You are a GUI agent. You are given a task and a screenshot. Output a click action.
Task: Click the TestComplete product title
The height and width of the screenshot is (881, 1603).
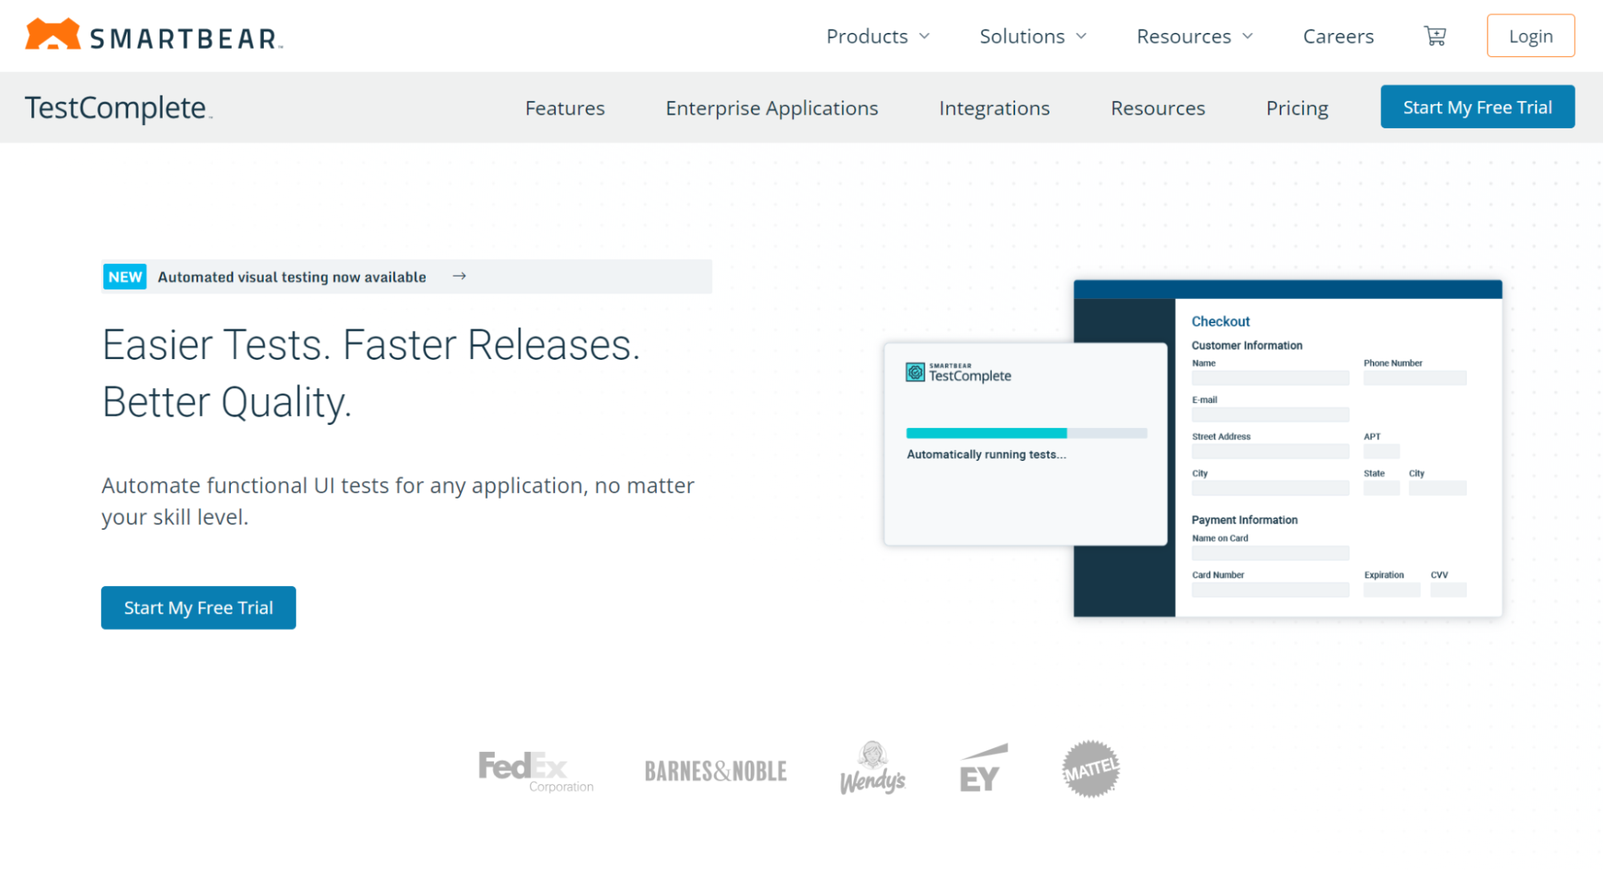click(x=117, y=107)
